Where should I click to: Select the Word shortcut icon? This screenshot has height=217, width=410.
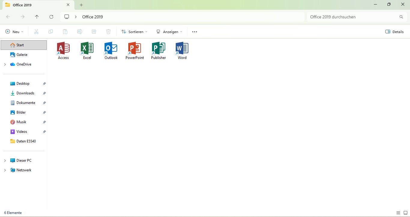pos(182,48)
